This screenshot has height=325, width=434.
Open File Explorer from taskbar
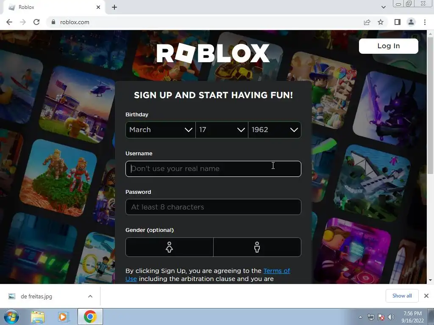(x=38, y=317)
